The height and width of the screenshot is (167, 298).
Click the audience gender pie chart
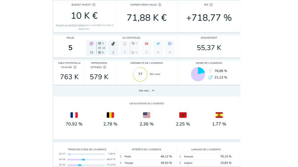pyautogui.click(x=198, y=74)
